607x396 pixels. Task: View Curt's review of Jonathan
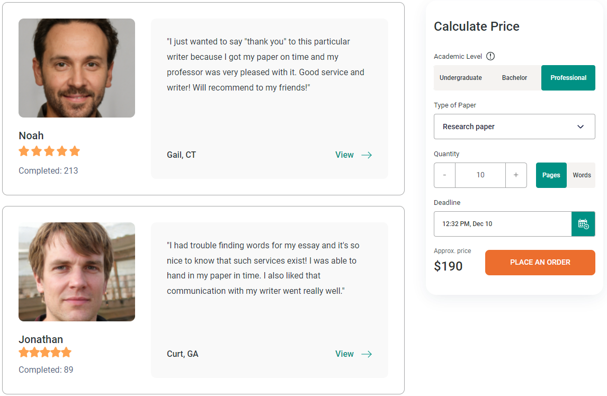[344, 354]
